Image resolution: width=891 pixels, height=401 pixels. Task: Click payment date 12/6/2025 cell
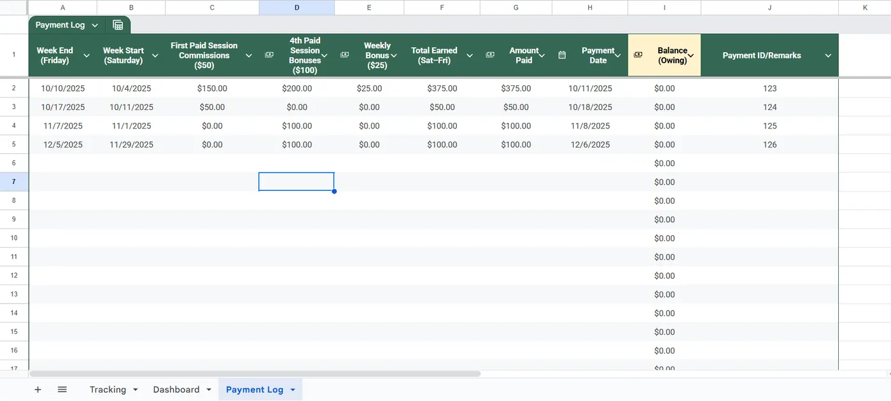click(x=590, y=144)
